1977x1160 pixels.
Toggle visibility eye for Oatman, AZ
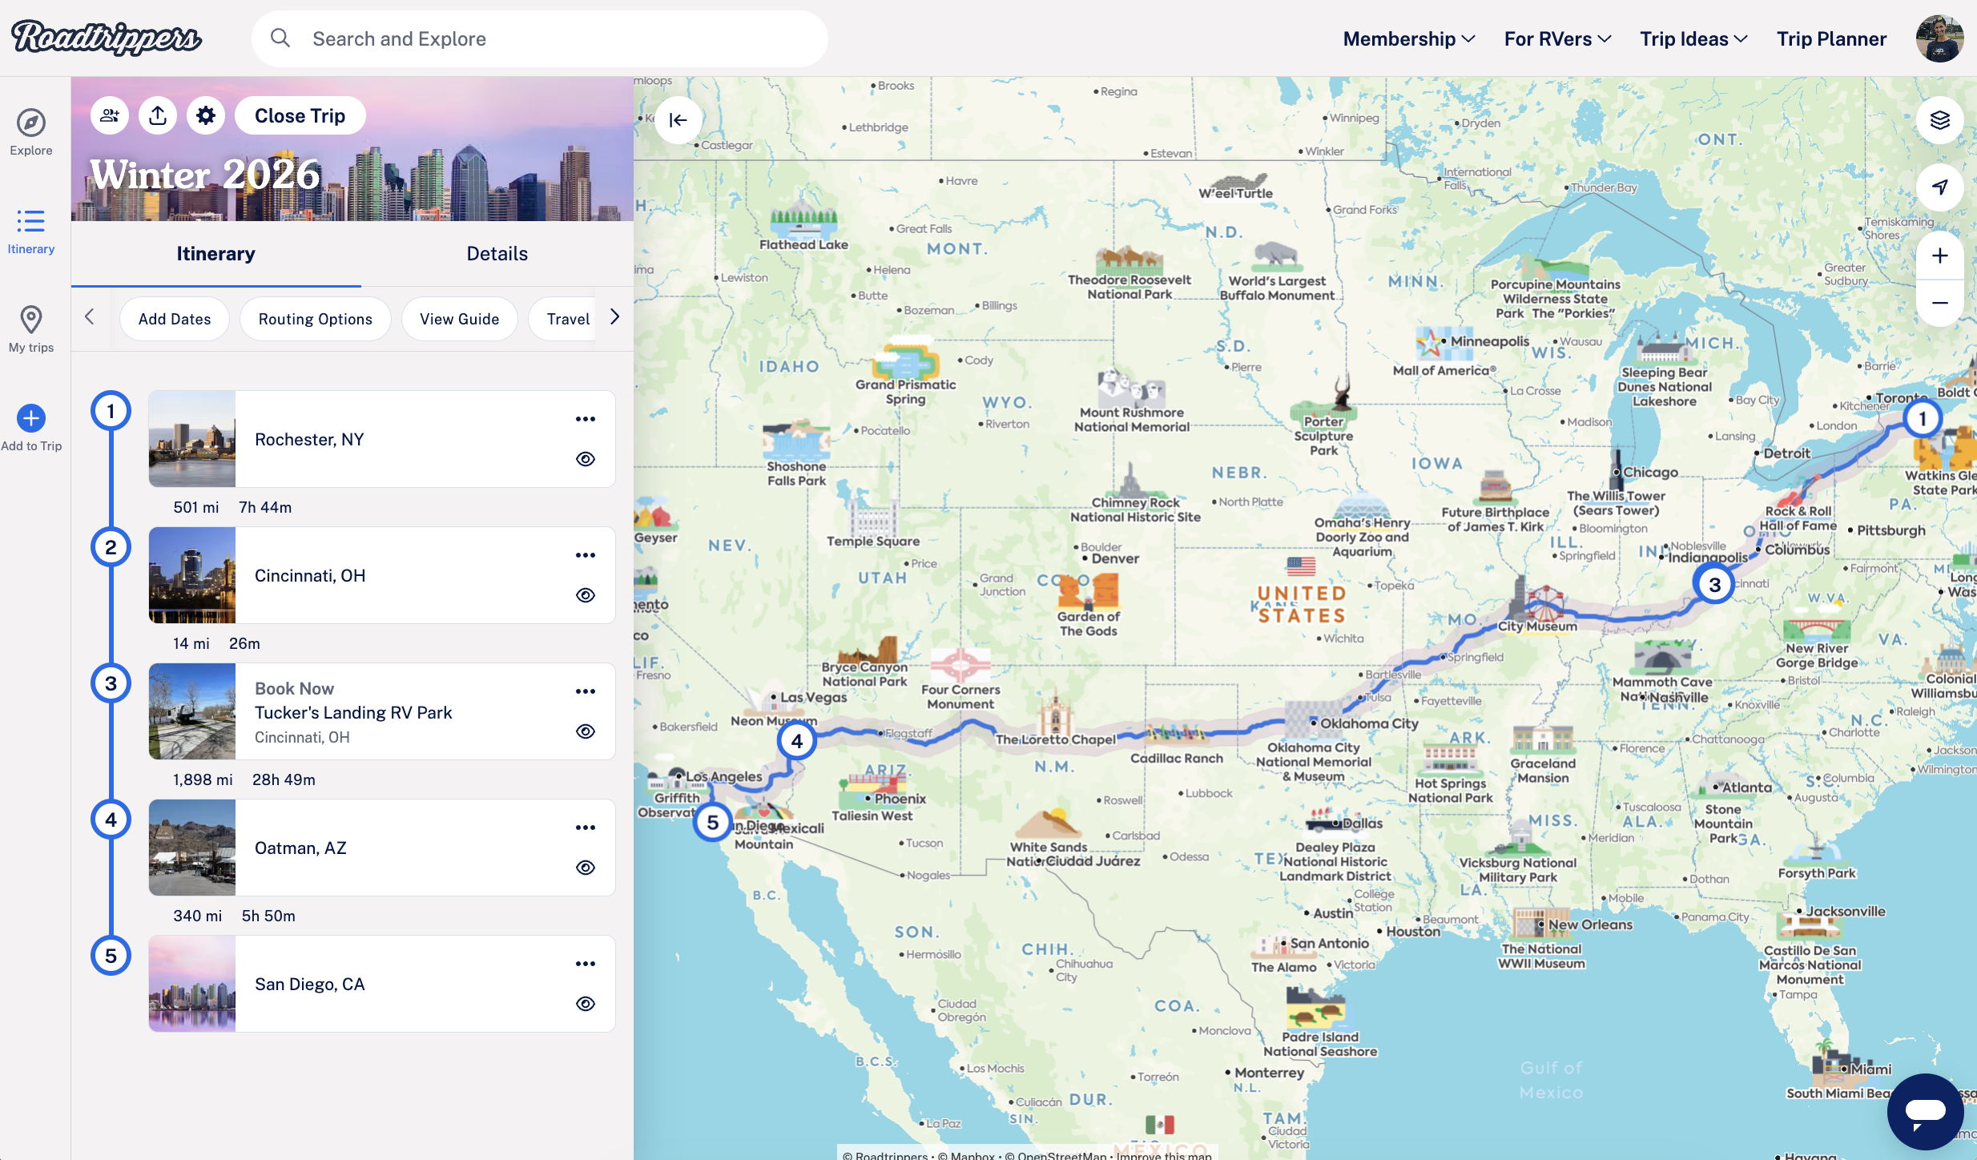click(x=586, y=868)
